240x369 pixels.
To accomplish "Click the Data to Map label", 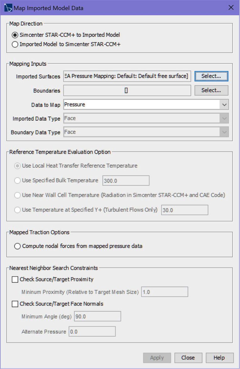I will [x=46, y=105].
